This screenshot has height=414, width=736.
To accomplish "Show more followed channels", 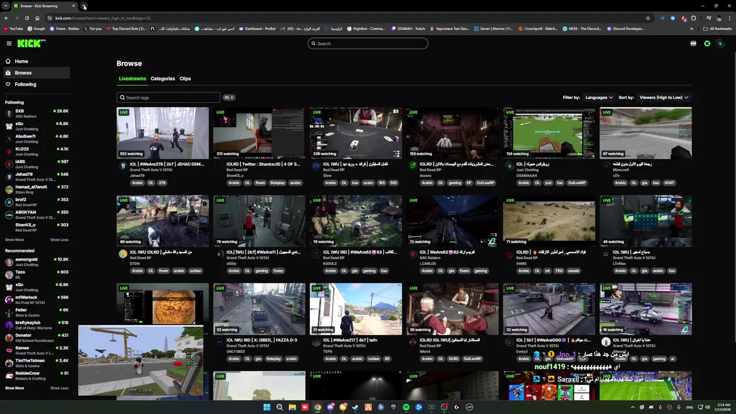I will pyautogui.click(x=14, y=240).
